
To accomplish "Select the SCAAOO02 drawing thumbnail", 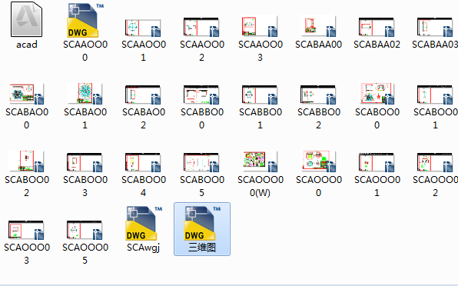I will tap(201, 27).
